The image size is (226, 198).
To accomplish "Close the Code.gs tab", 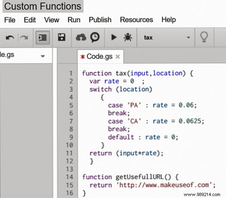I will tap(118, 57).
